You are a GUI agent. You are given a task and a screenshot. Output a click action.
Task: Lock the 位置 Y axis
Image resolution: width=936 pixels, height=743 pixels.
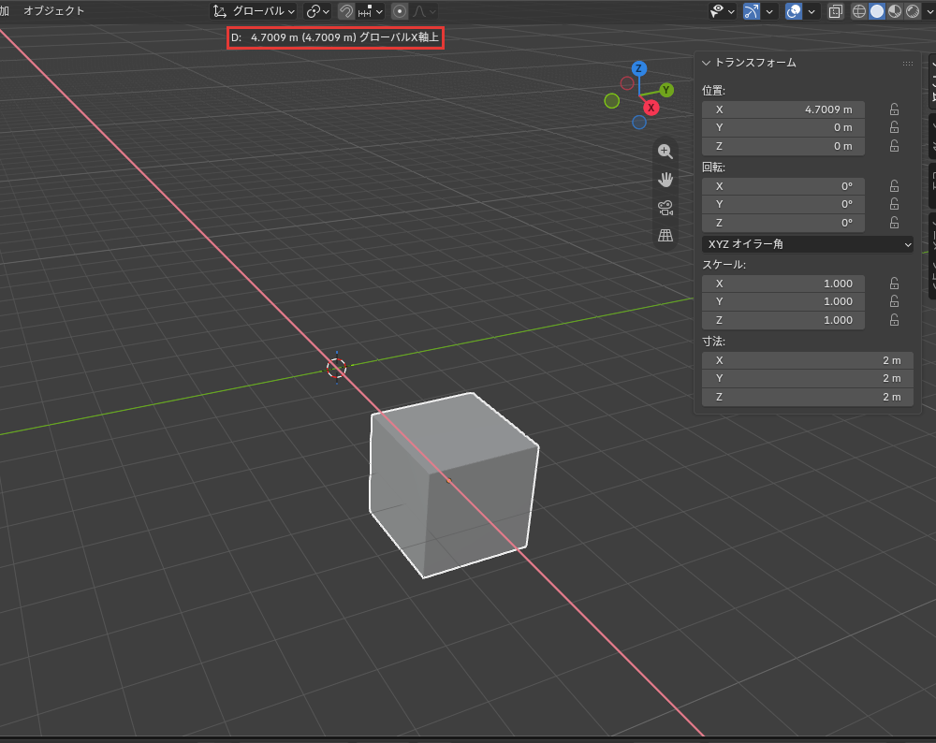pos(894,127)
